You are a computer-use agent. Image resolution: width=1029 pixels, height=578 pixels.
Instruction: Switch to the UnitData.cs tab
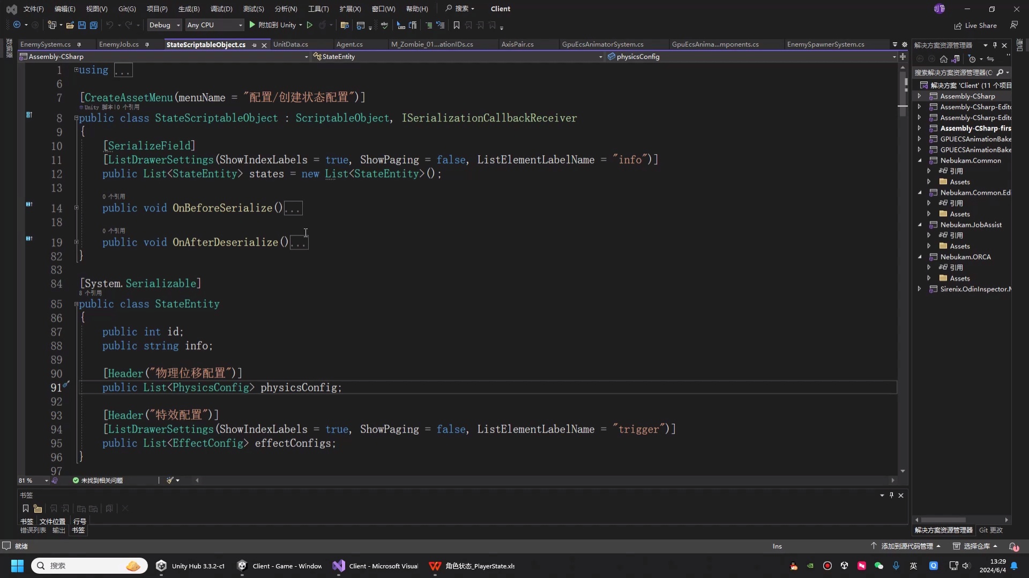tap(291, 44)
